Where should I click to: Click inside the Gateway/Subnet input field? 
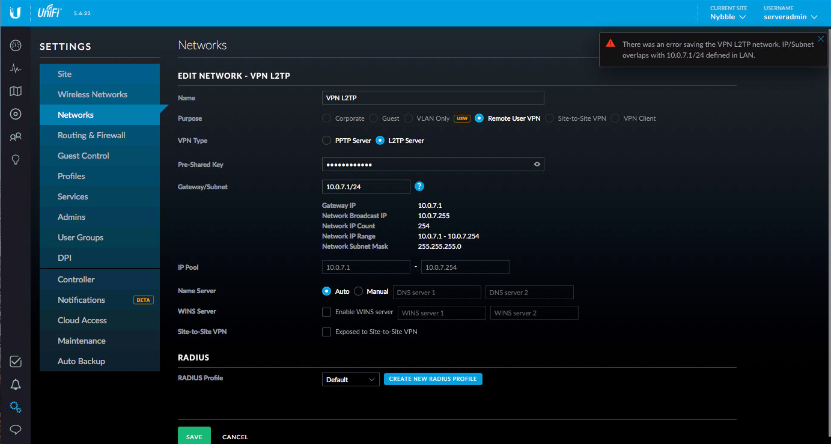[x=365, y=187]
